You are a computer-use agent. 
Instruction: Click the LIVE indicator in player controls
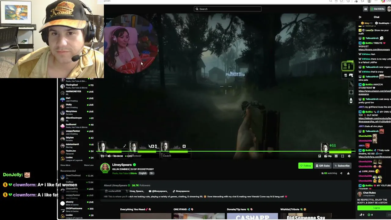click(128, 156)
